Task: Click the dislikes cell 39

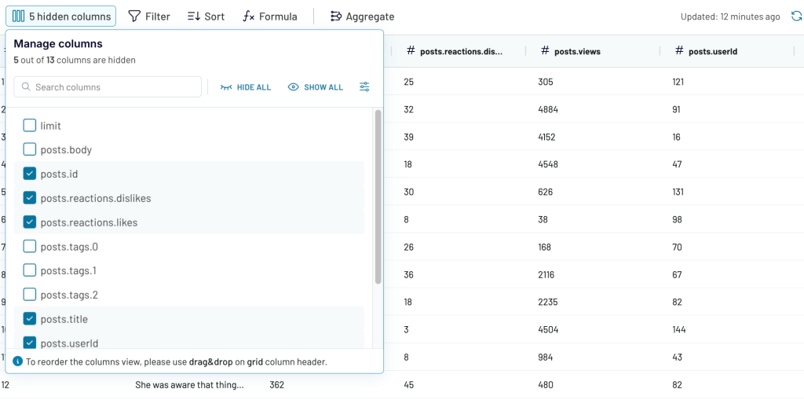Action: tap(408, 137)
